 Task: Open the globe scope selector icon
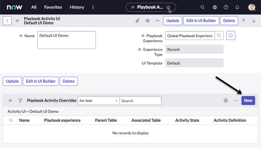click(x=215, y=7)
